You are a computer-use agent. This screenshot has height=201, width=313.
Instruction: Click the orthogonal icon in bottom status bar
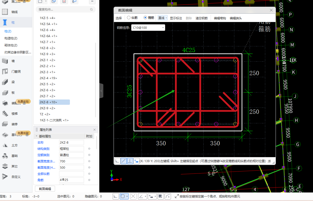pyautogui.click(x=115, y=196)
